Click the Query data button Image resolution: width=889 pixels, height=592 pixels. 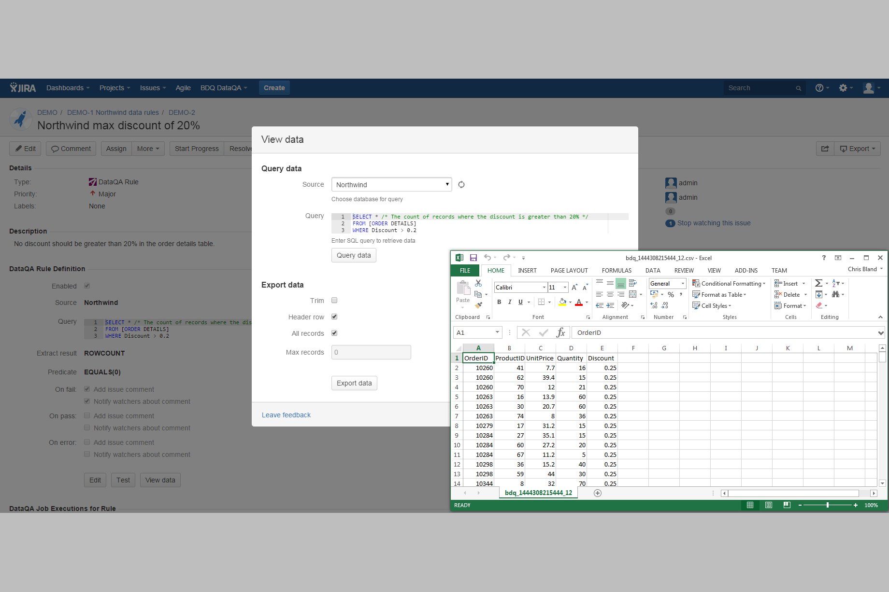[x=354, y=255]
